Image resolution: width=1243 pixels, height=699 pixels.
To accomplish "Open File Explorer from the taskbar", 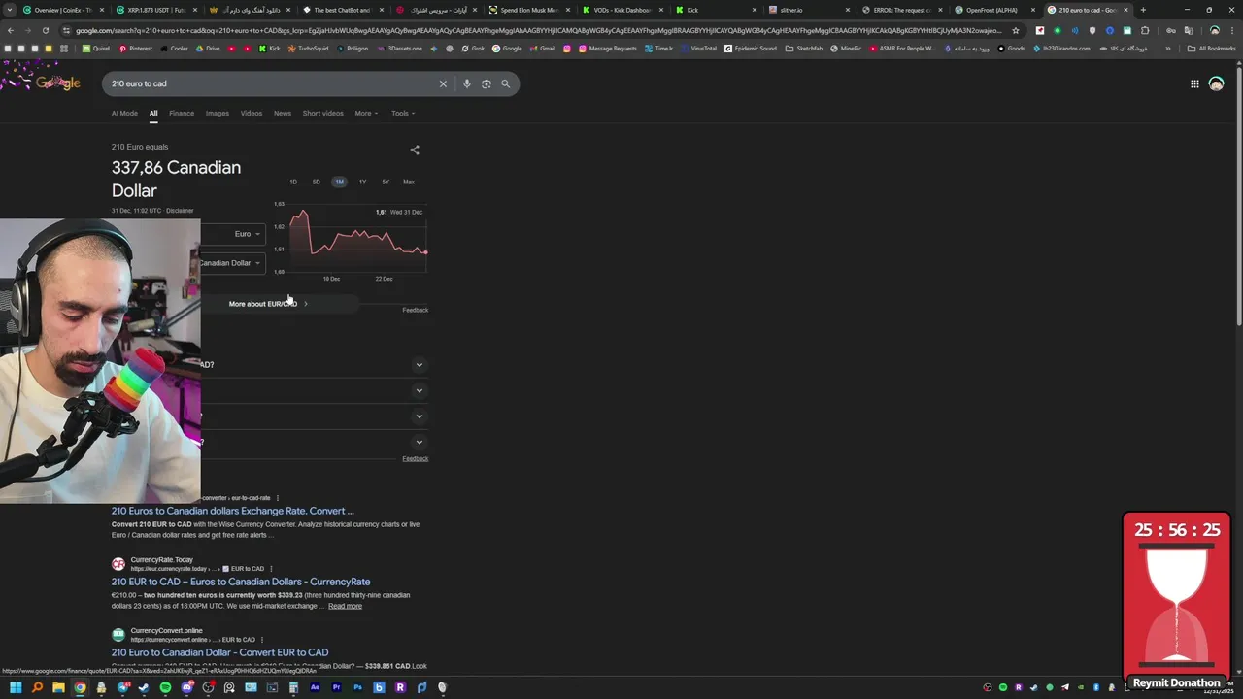I will coord(58,687).
